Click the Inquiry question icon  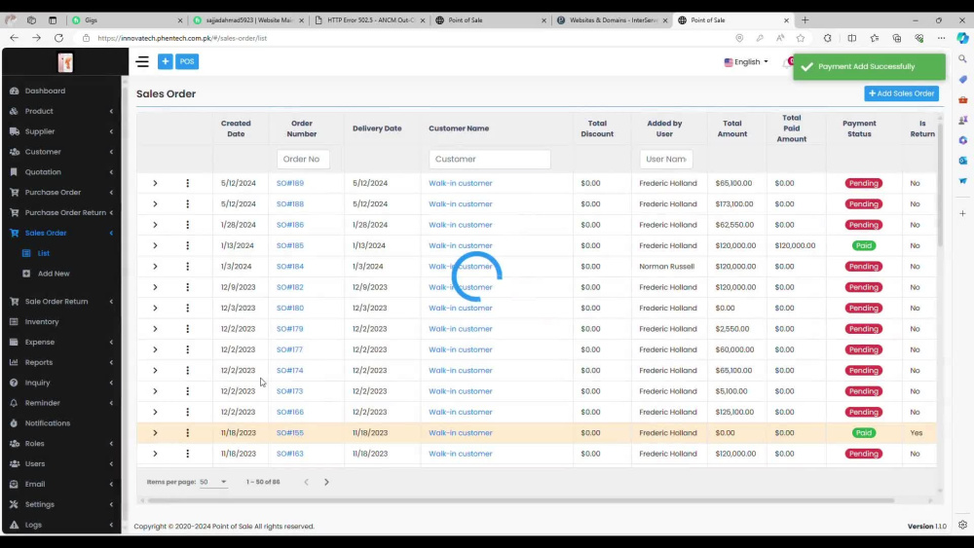click(14, 383)
